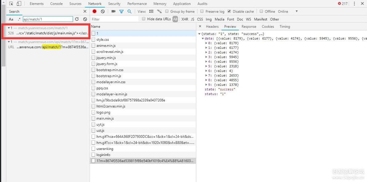
Task: Click the clear network log icon
Action: click(103, 11)
